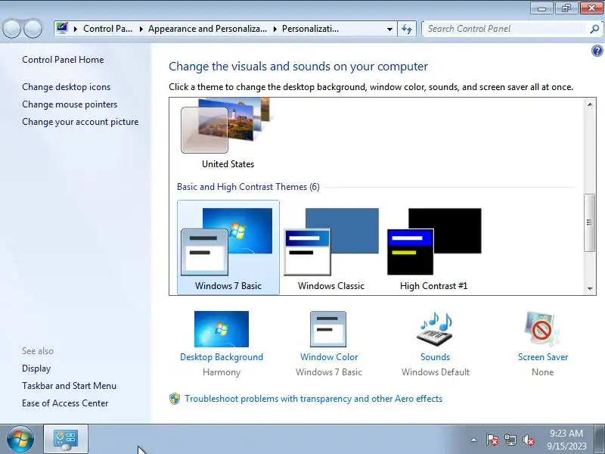The width and height of the screenshot is (605, 454).
Task: Click the Control Panel address bar icon
Action: click(x=62, y=28)
